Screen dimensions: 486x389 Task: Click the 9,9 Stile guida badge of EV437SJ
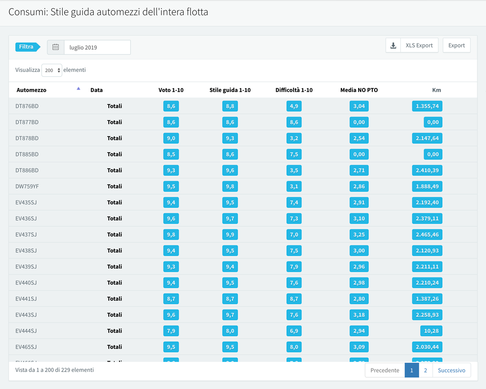point(230,234)
